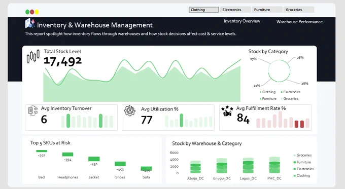Click Furniture in warehouse chart legend
Viewport: 345px width, 189px height.
click(302, 162)
